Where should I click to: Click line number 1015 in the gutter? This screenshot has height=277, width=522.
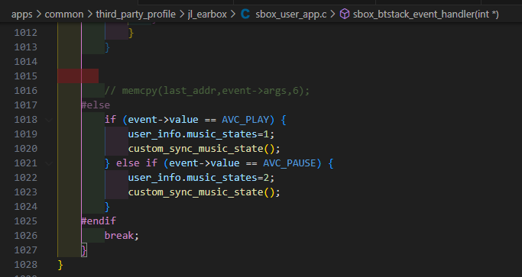tap(26, 76)
